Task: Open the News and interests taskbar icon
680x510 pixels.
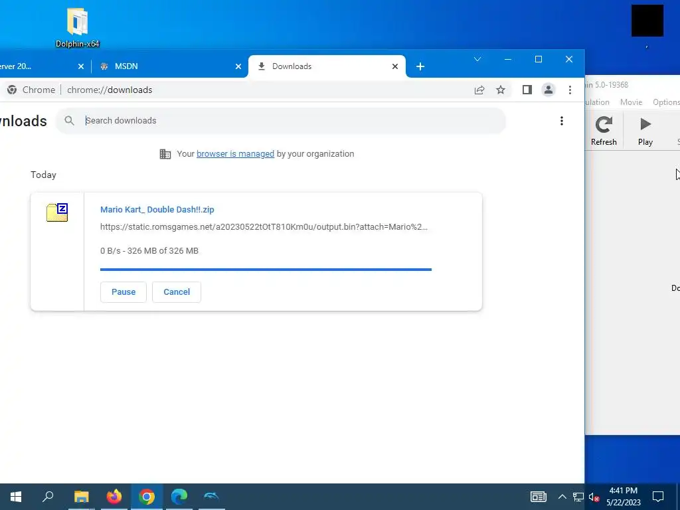Action: (538, 497)
